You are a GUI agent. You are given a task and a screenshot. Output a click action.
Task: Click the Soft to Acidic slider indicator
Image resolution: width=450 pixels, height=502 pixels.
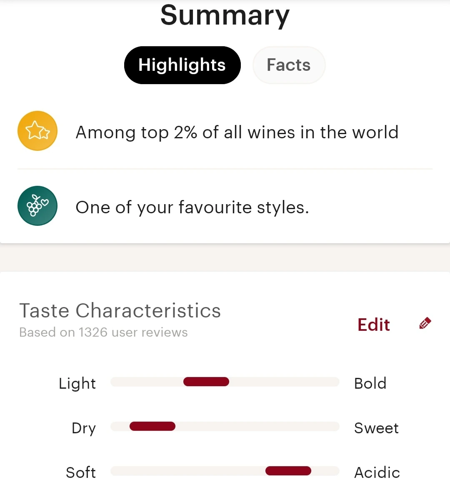point(288,471)
